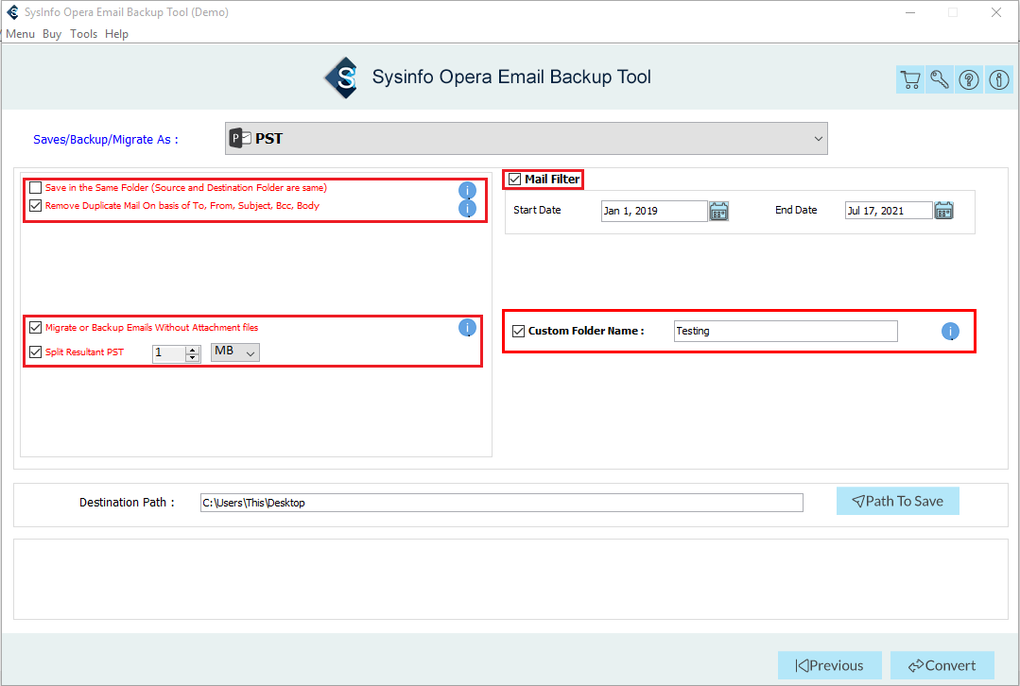The height and width of the screenshot is (686, 1020).
Task: Toggle Migrate Emails Without Attachment checkbox
Action: [x=36, y=328]
